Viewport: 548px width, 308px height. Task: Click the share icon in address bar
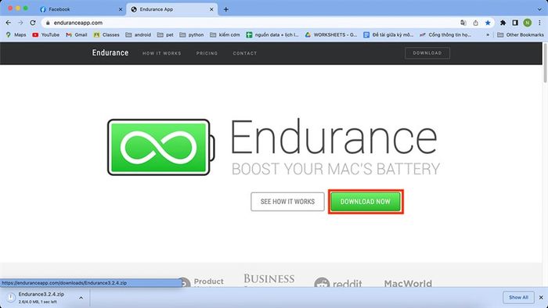476,23
